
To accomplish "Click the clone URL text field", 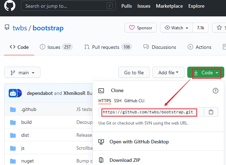I will (x=151, y=112).
